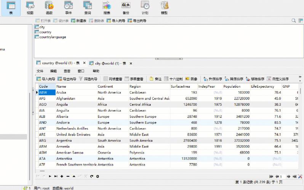Screen dimensions: 304x190
Task: Switch to the 函数 (Function) section
Action: (x=49, y=8)
